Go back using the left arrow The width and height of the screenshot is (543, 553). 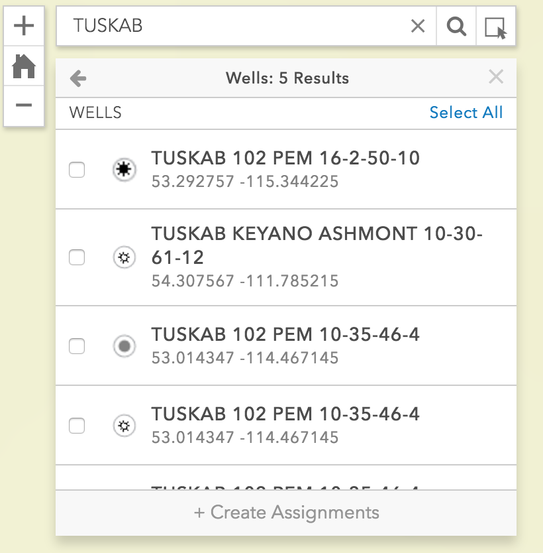(x=78, y=79)
